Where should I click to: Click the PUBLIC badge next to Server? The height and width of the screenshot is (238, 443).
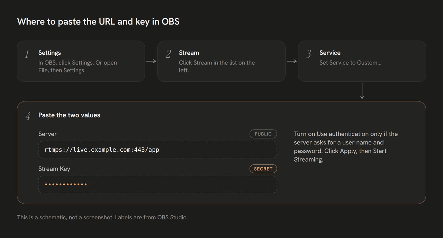click(x=263, y=134)
